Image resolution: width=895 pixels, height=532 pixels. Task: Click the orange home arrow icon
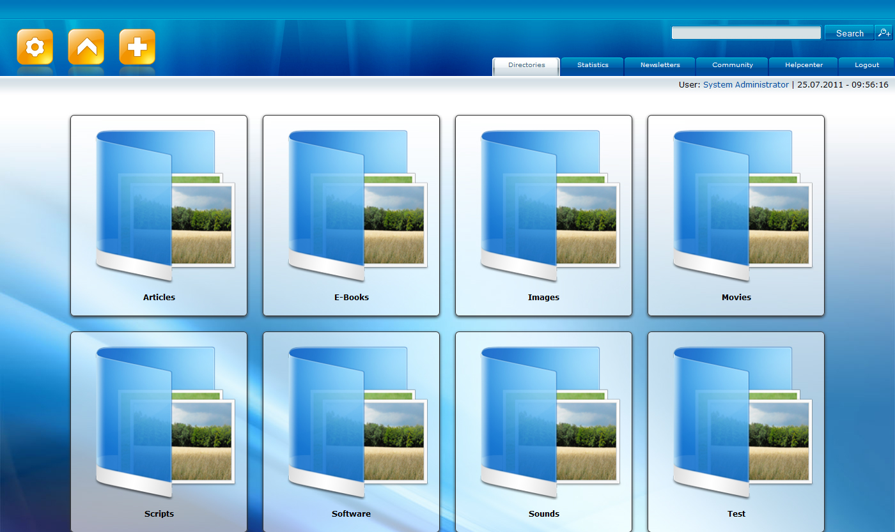click(86, 47)
